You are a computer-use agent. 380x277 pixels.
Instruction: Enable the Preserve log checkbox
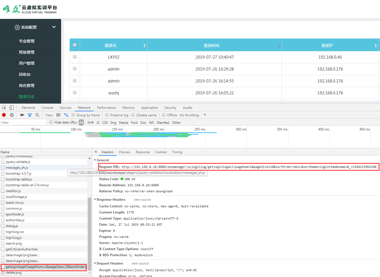point(107,115)
